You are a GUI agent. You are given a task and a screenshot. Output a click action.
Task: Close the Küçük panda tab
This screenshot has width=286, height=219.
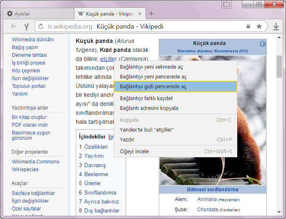coord(140,13)
